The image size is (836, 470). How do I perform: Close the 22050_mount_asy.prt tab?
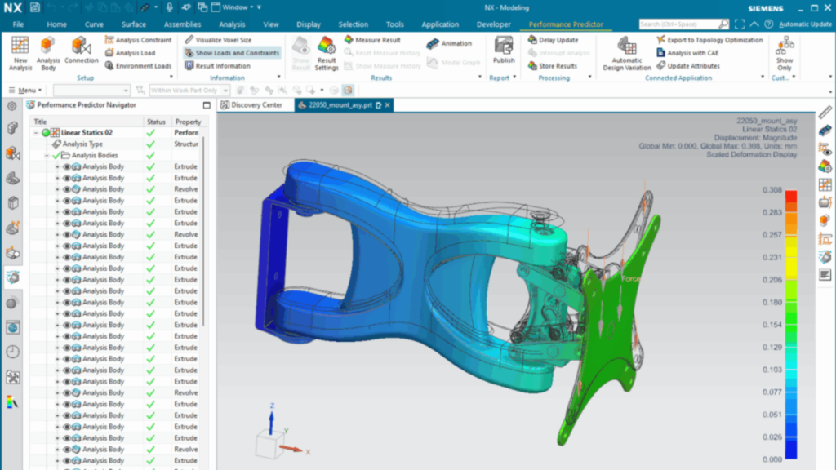(x=388, y=105)
